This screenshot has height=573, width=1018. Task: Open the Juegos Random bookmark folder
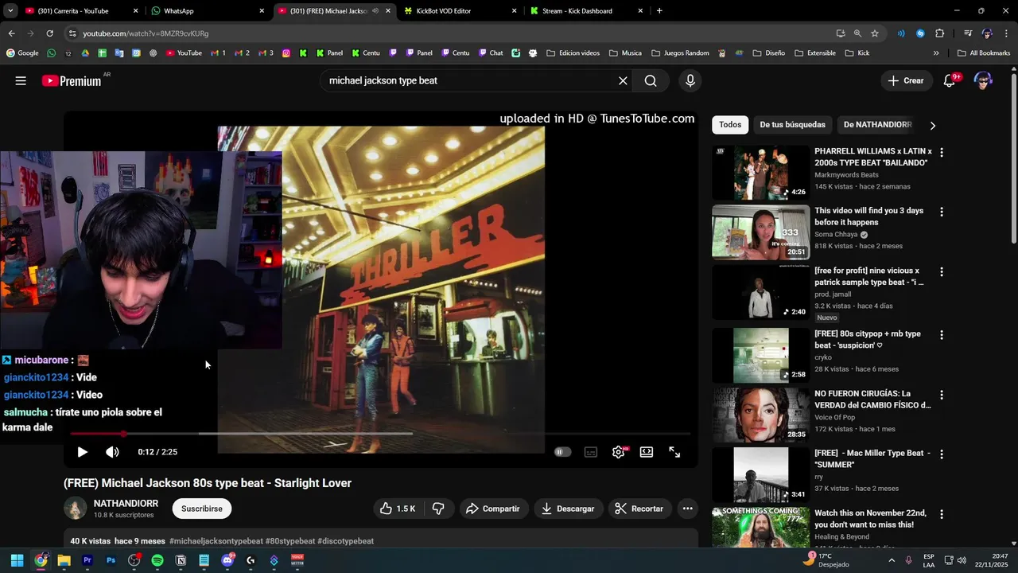679,53
